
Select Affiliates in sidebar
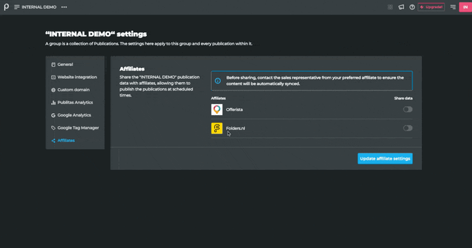[x=63, y=140]
